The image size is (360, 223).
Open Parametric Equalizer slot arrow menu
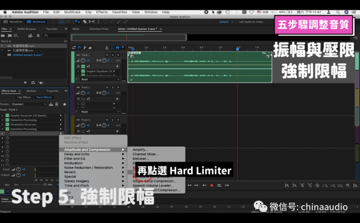click(x=61, y=125)
